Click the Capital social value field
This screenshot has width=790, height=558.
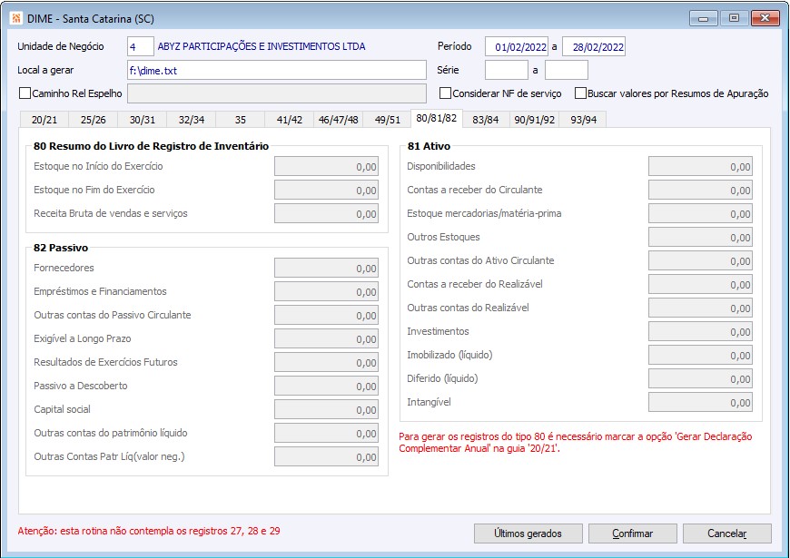(327, 409)
